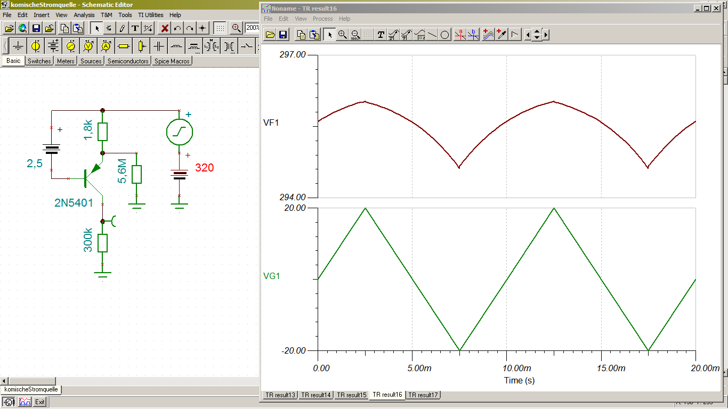Open a diagram file in result window

(x=270, y=35)
